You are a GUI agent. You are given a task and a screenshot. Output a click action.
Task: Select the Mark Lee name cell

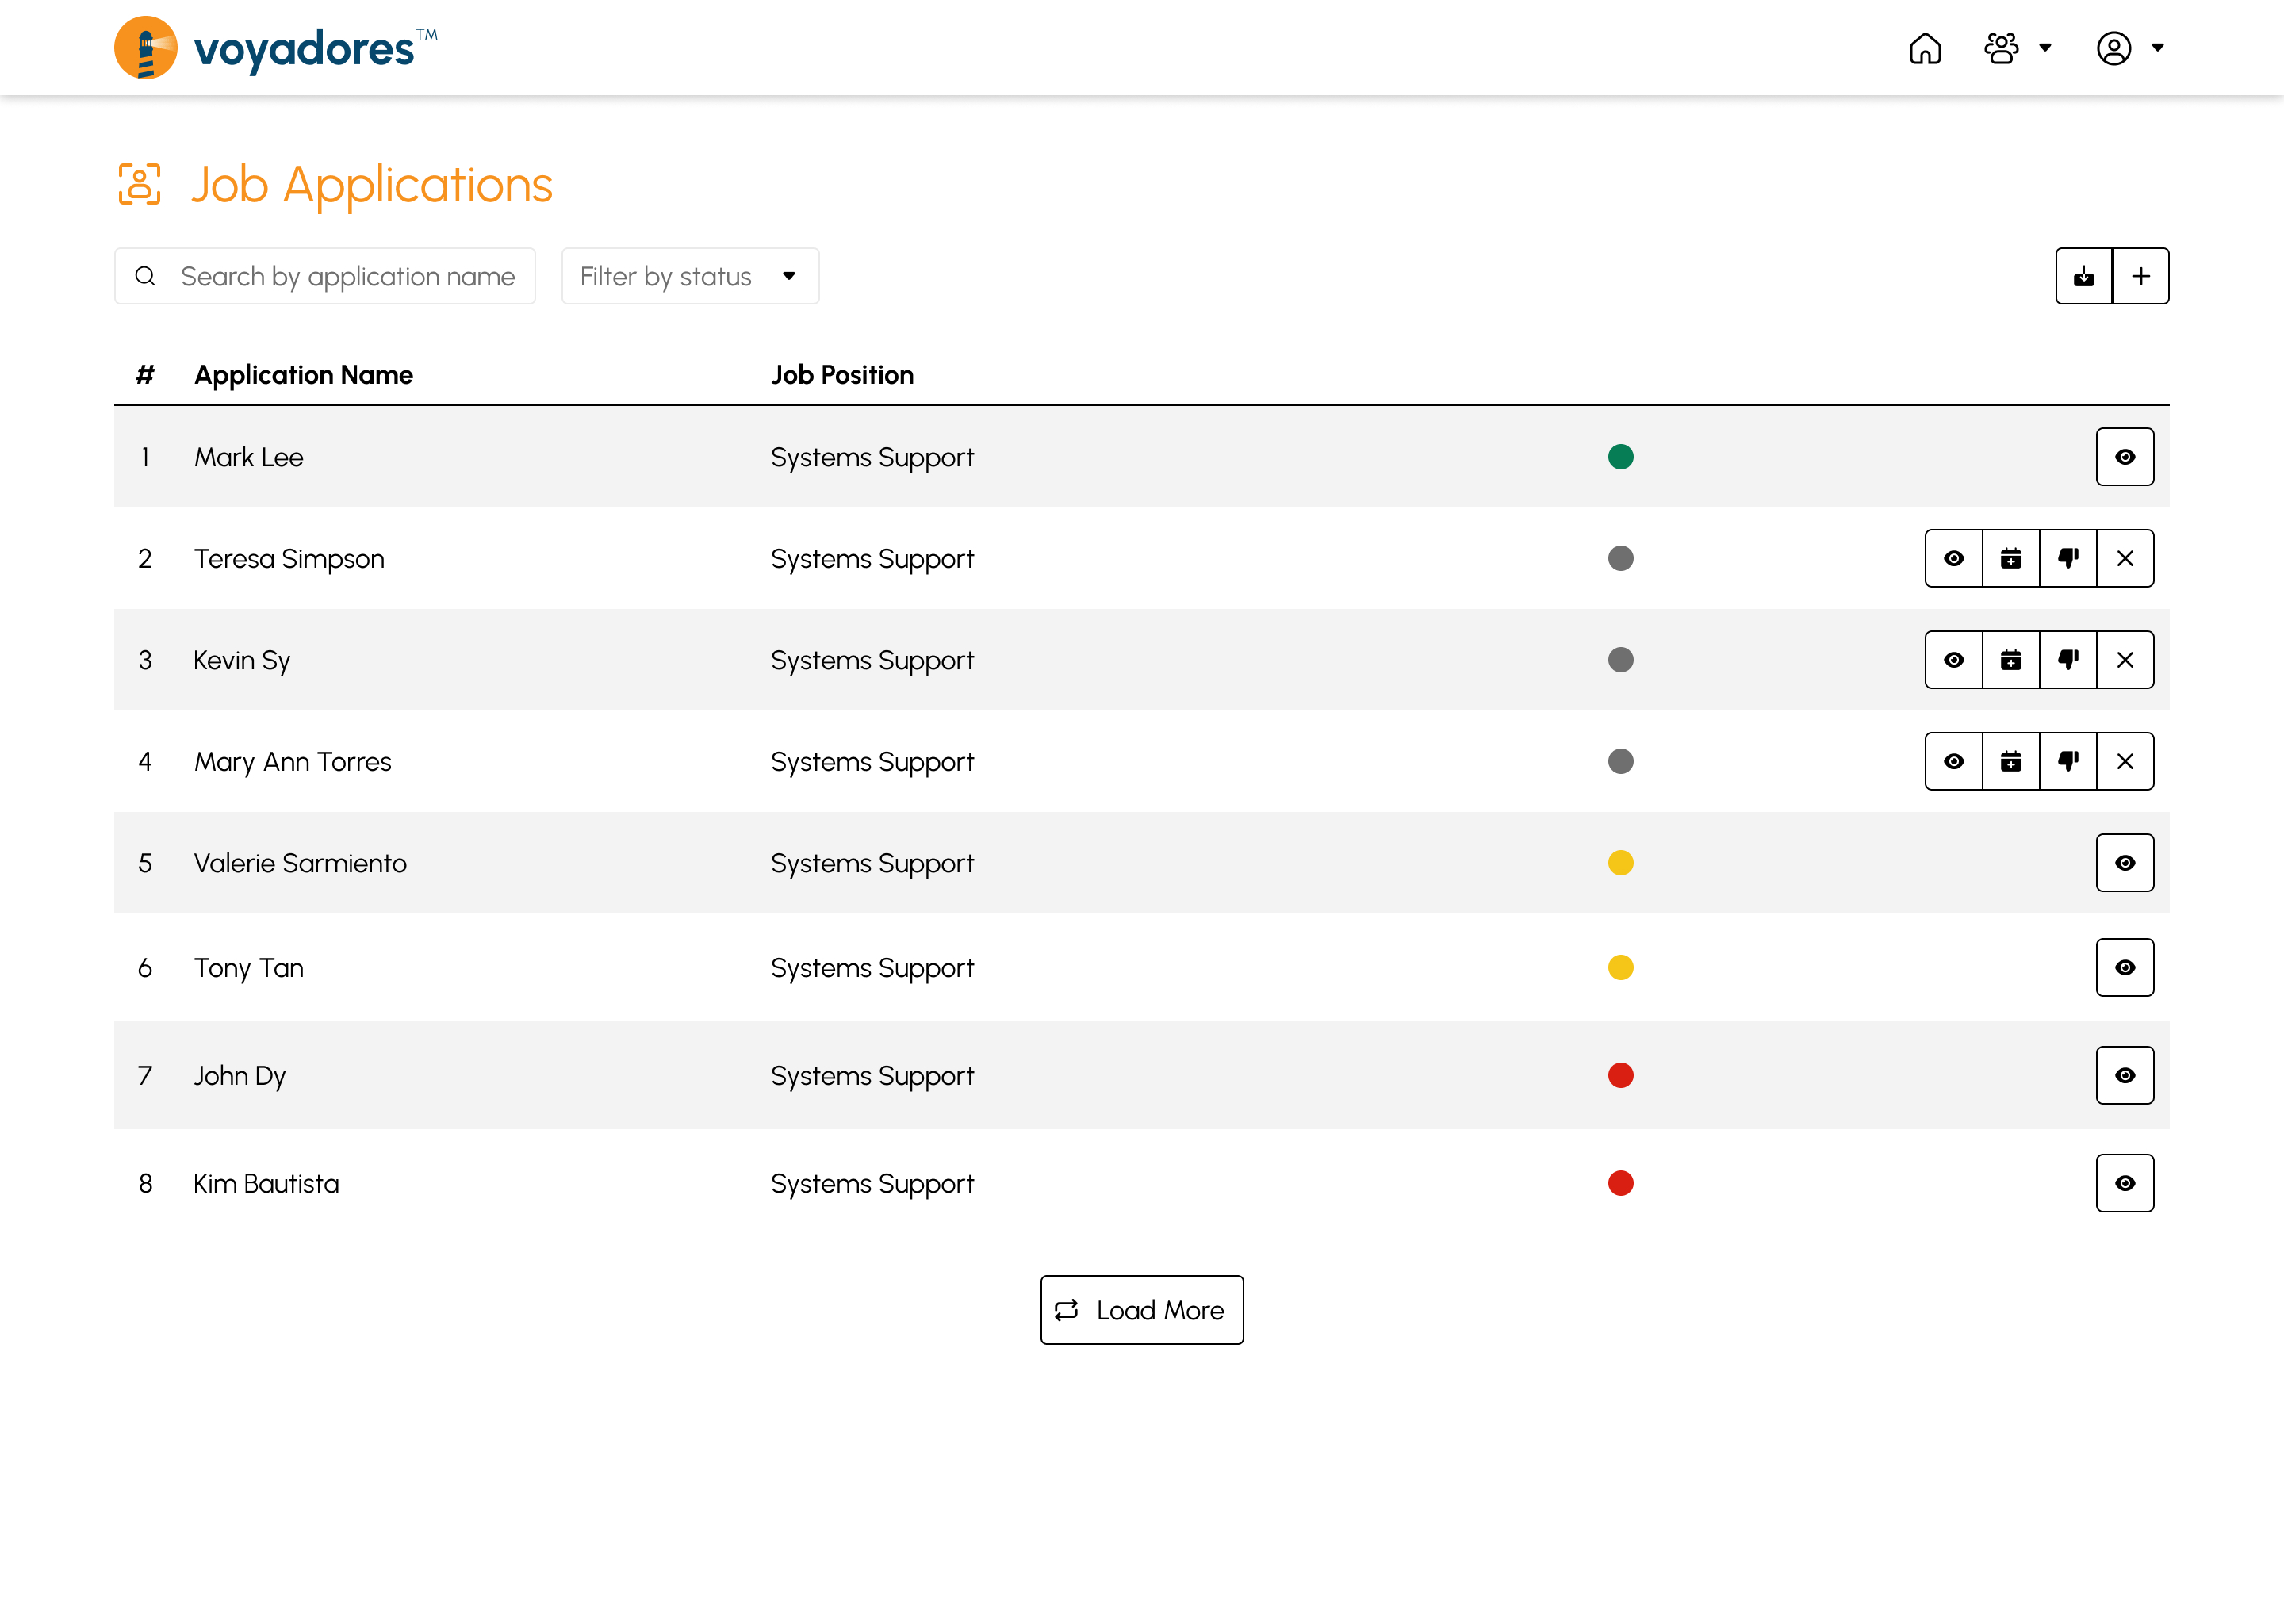pos(249,457)
